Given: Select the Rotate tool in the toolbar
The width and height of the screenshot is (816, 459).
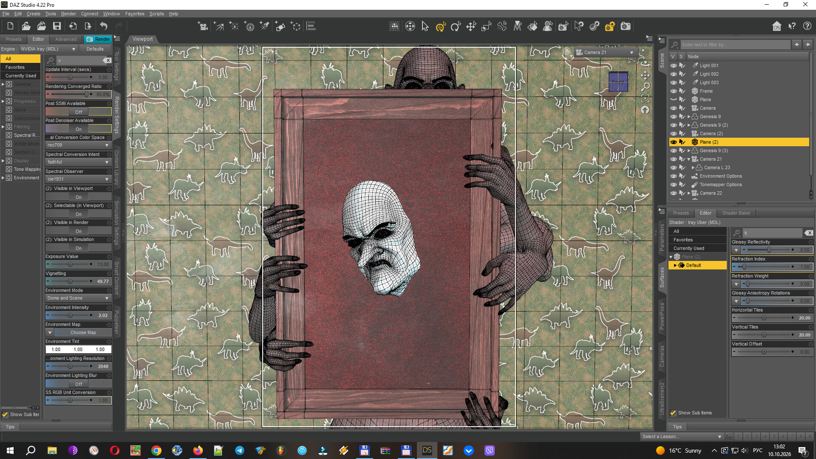Looking at the screenshot, I should click(456, 27).
